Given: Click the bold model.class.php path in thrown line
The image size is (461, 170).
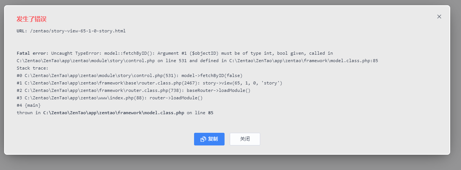Looking at the screenshot, I should tap(114, 113).
